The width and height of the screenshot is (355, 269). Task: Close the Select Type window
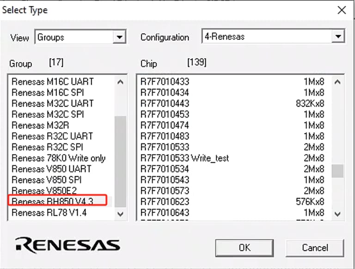pyautogui.click(x=342, y=10)
